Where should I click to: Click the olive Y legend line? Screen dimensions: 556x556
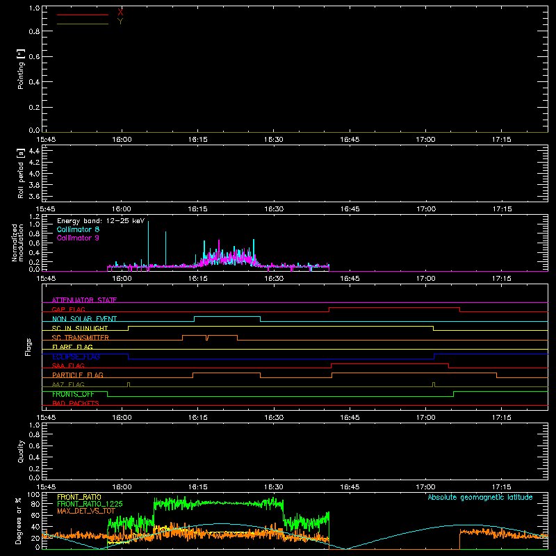83,24
